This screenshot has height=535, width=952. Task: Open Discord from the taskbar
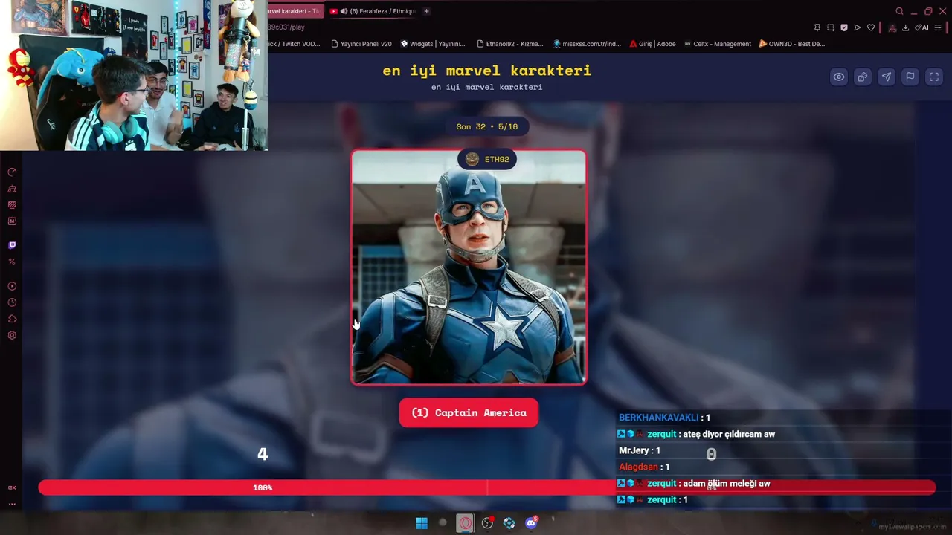click(x=531, y=523)
